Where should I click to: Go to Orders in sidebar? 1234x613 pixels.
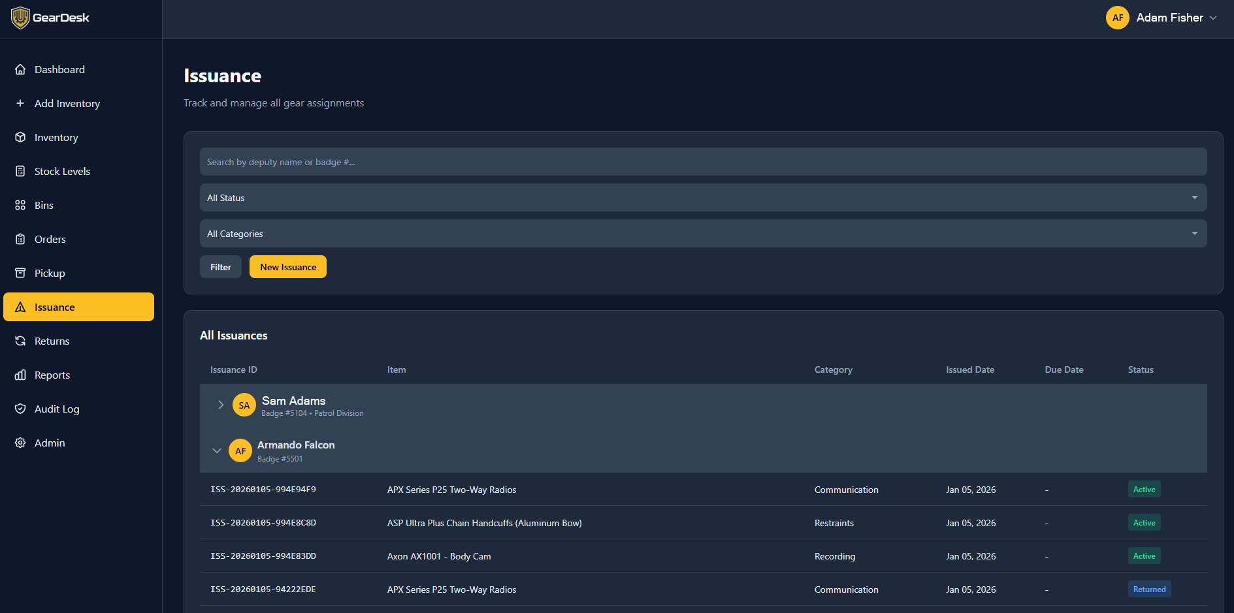point(50,240)
